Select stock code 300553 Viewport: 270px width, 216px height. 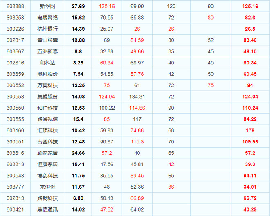[x=15, y=97]
